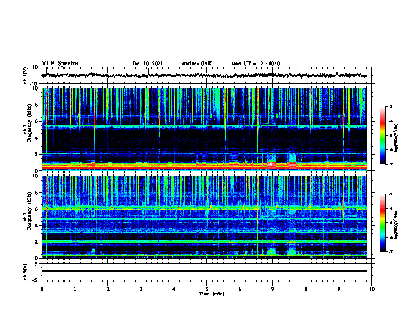Click time axis tick "5"
This screenshot has height=324, width=419.
coord(207,289)
